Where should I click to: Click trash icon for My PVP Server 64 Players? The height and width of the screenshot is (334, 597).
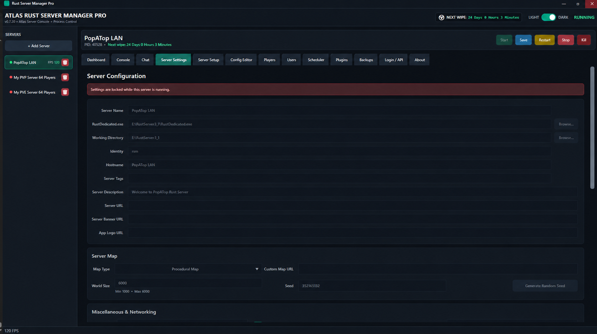[65, 77]
